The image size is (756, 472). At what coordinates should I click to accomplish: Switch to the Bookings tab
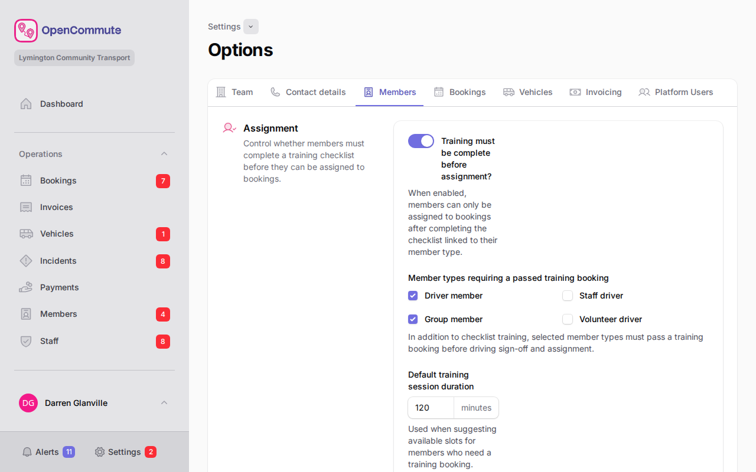460,92
